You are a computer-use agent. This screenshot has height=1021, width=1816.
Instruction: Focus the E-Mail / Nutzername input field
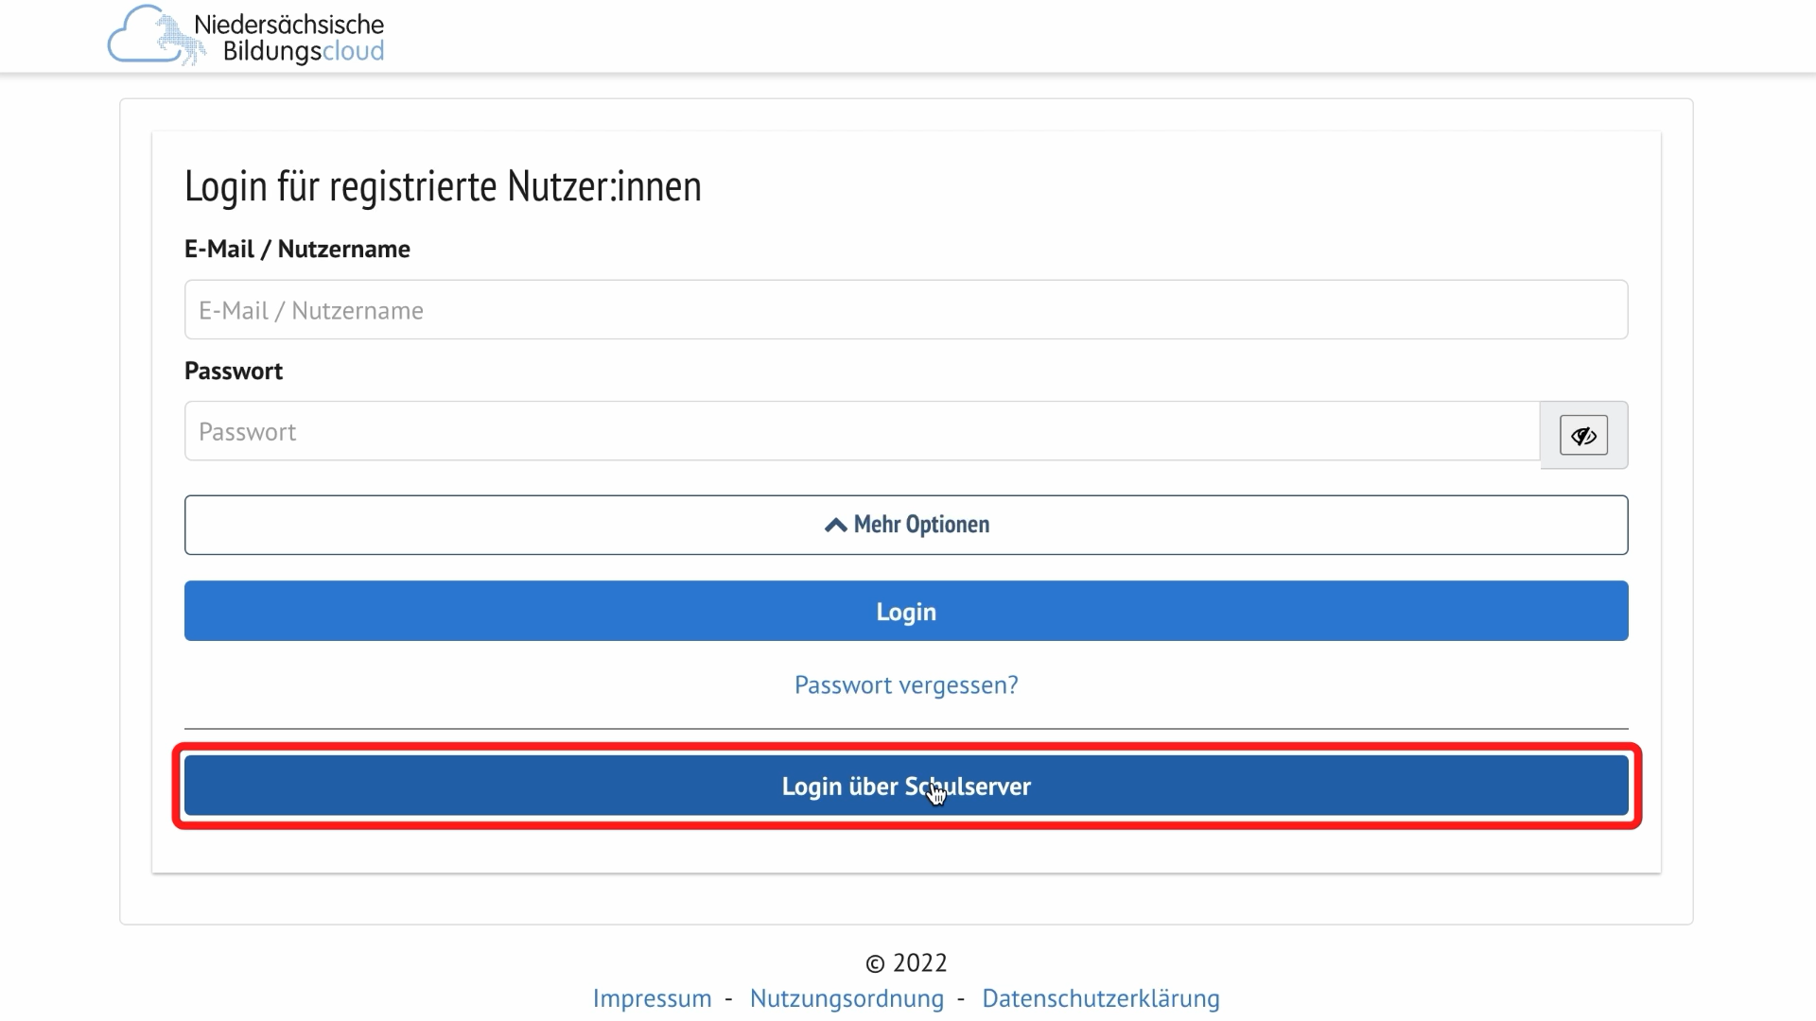906,310
